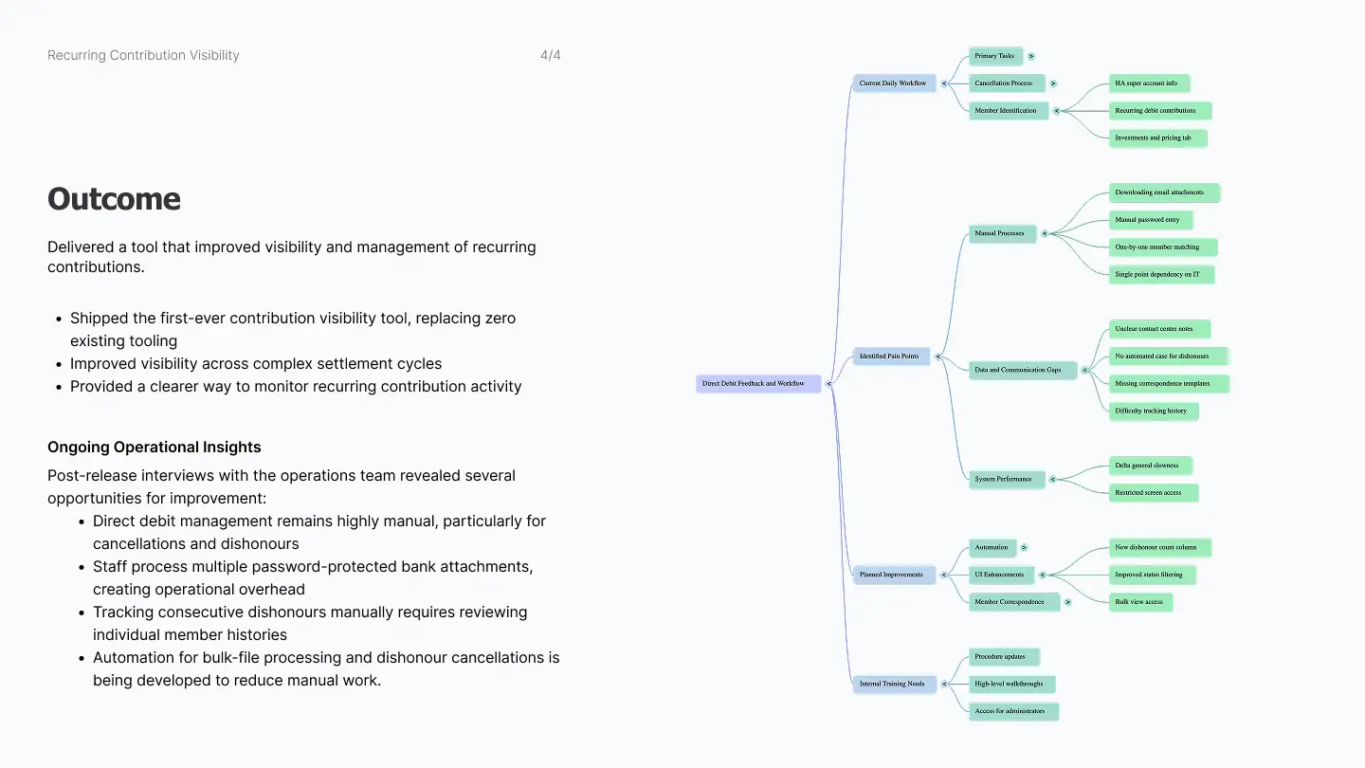Click the Access for administrators node
The image size is (1365, 768).
1013,711
